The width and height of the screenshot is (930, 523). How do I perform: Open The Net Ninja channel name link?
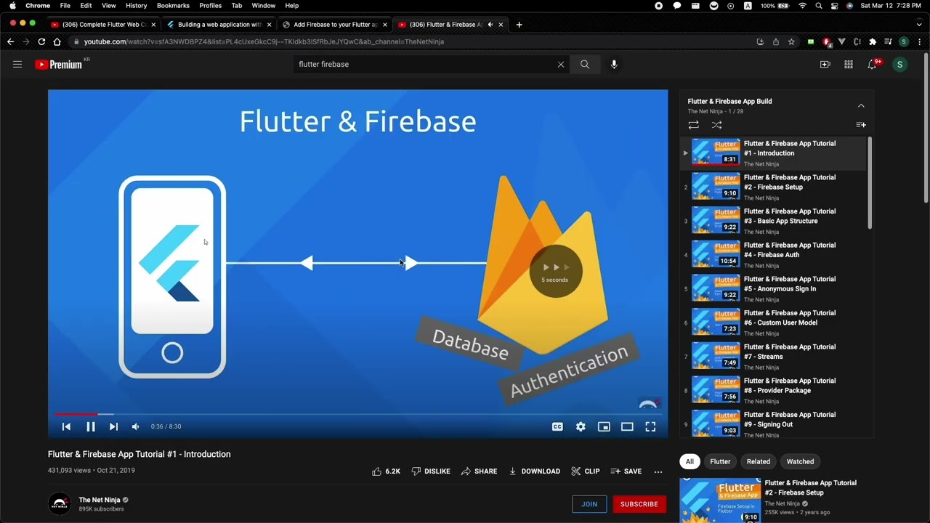100,500
